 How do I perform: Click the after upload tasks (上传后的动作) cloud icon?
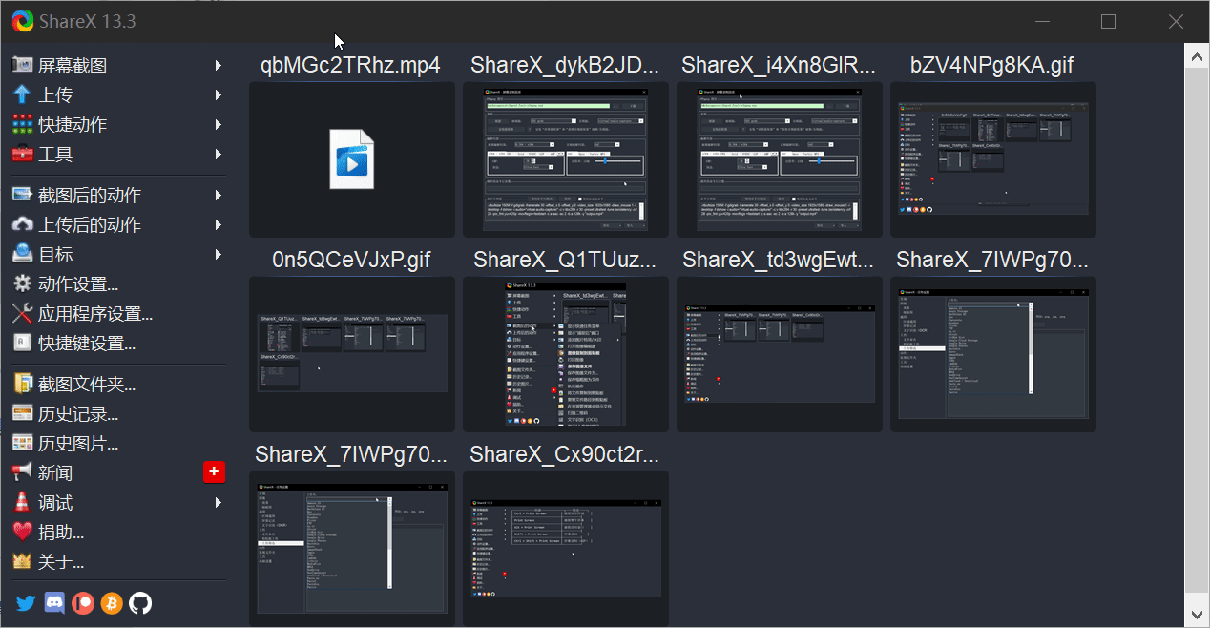coord(23,224)
